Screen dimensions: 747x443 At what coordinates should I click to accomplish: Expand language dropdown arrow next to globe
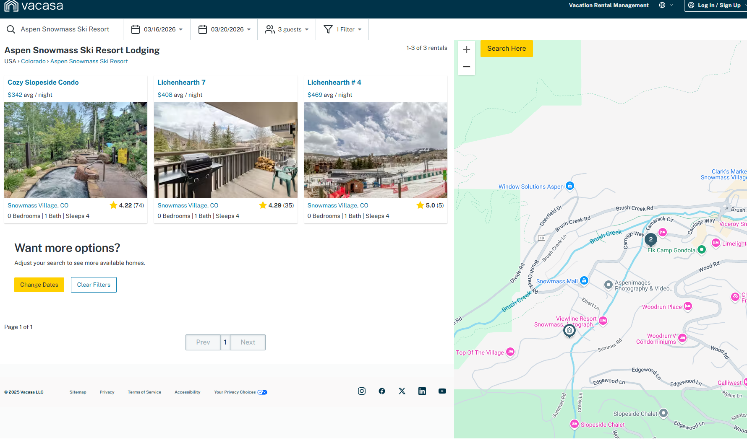pos(671,5)
